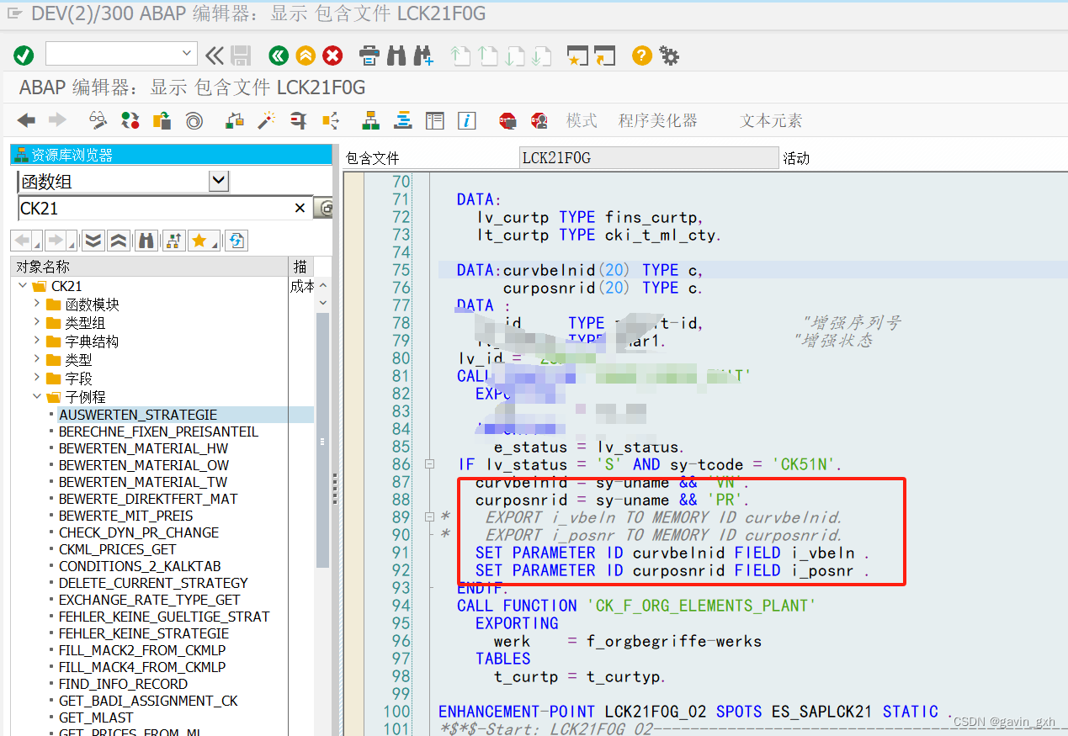Click the 文本元素 text elements button
Image resolution: width=1068 pixels, height=736 pixels.
[x=772, y=120]
